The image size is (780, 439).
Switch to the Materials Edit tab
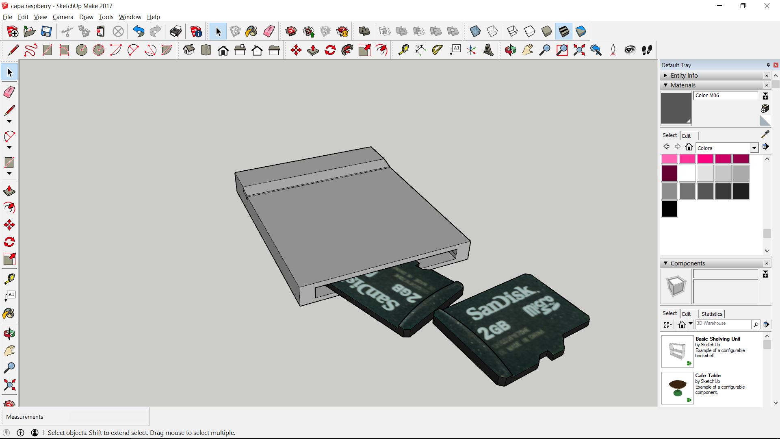pos(686,136)
